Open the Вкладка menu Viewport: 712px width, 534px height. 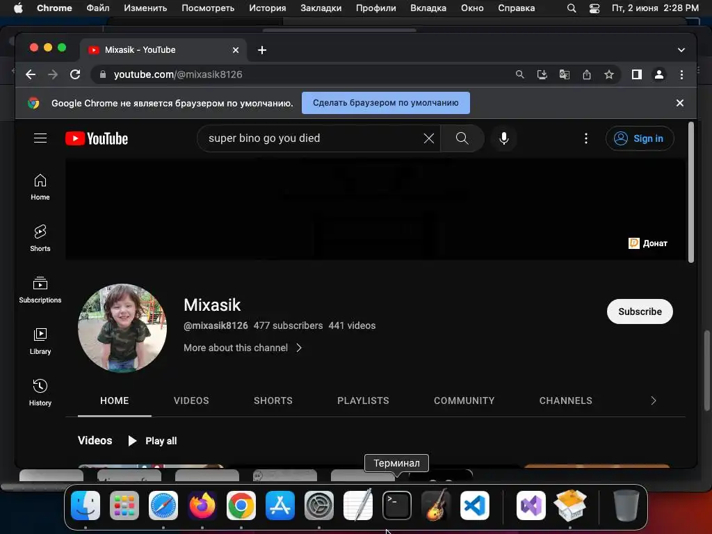(x=428, y=8)
